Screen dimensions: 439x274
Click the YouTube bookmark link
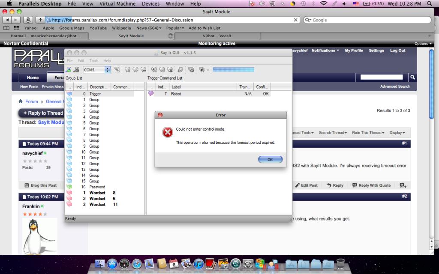(x=98, y=28)
